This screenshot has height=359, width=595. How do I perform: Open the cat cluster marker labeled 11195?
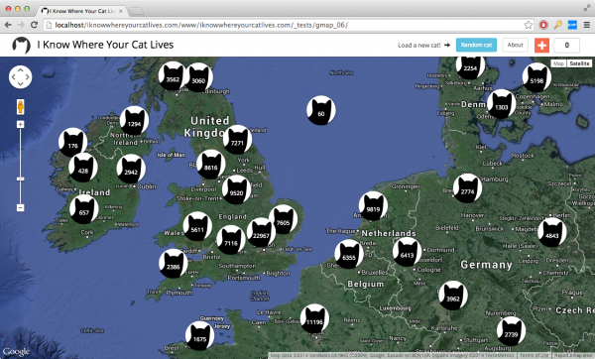(314, 318)
